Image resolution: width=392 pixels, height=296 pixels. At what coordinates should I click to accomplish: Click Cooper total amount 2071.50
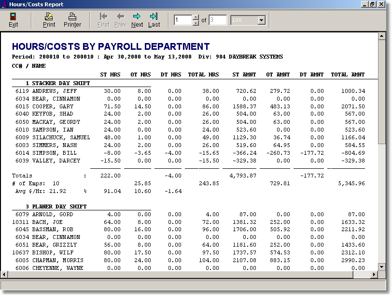pos(353,107)
